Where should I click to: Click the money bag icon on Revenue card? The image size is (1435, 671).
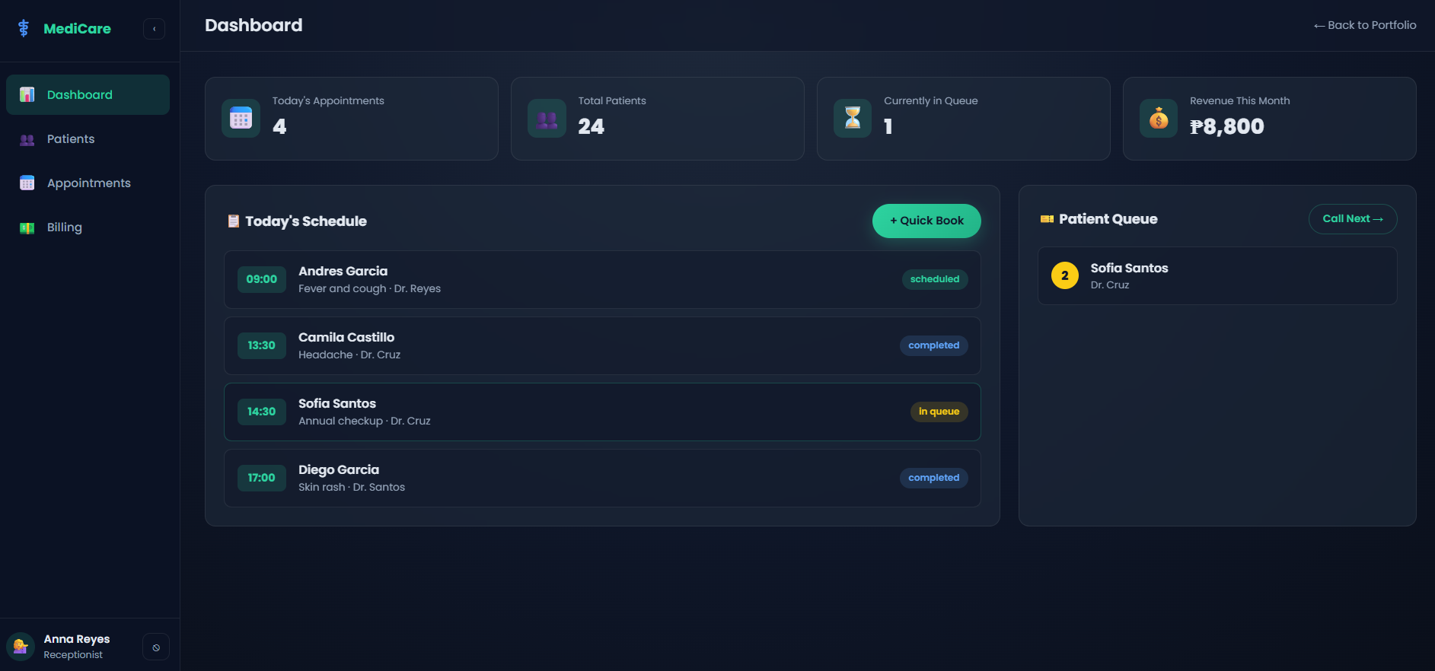click(x=1159, y=119)
